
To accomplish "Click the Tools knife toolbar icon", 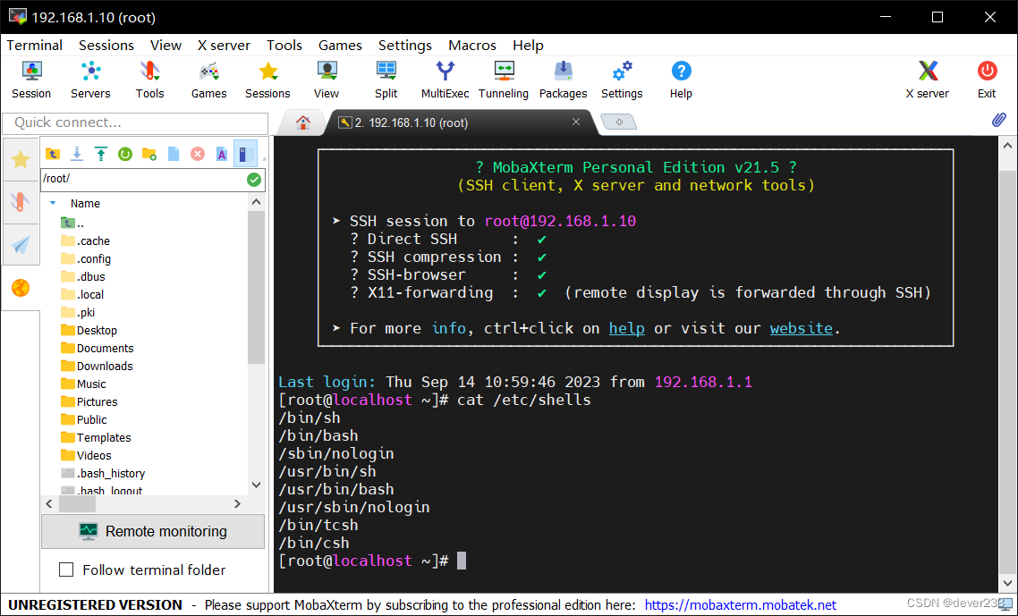I will [x=149, y=80].
